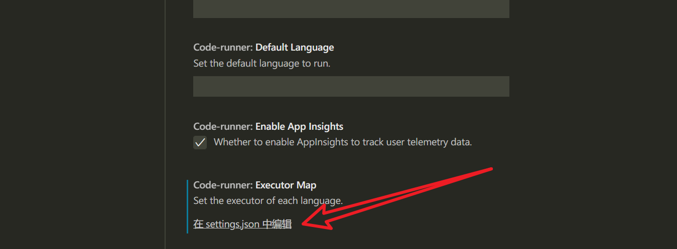Focus the Default Language text input box
Screen dimensions: 677x249
351,86
